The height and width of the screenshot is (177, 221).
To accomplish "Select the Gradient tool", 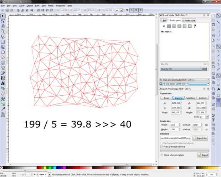I will click(x=3, y=104).
